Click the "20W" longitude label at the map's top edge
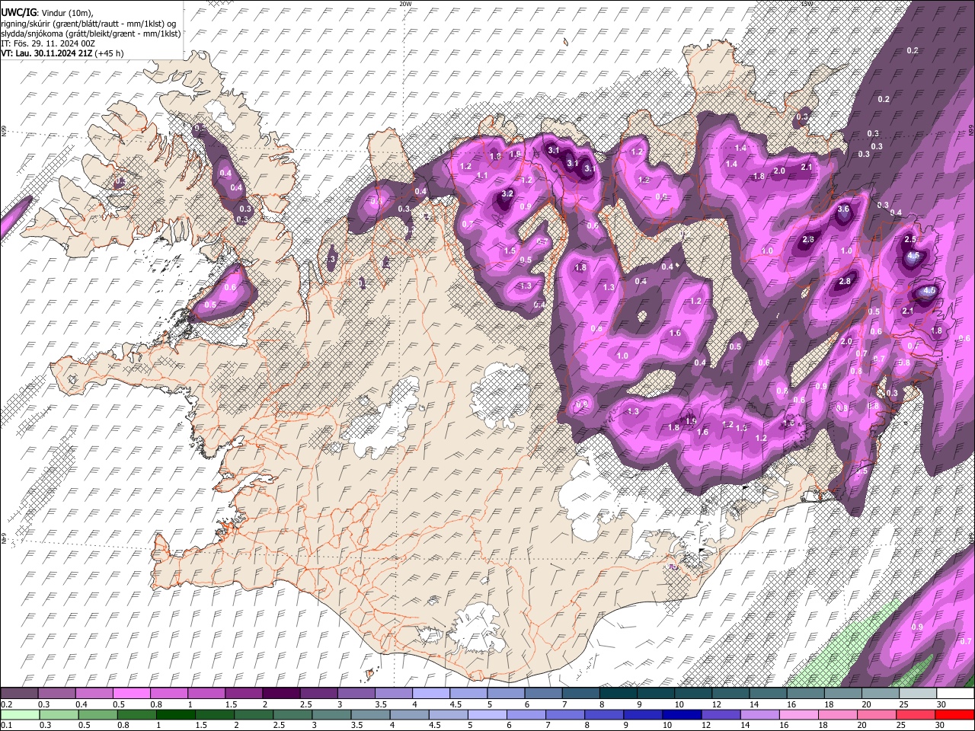Image resolution: width=975 pixels, height=731 pixels. click(x=405, y=4)
